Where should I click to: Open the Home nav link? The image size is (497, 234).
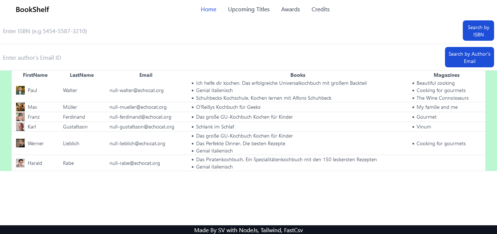click(x=208, y=9)
